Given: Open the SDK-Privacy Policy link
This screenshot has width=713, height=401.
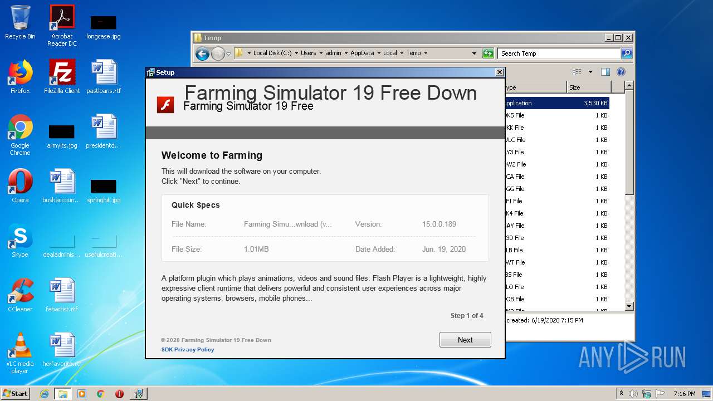Looking at the screenshot, I should (x=188, y=350).
